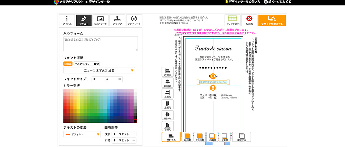Image resolution: width=345 pixels, height=147 pixels.
Task: Click オリジナルプリント.jp logo
Action: click(82, 2)
